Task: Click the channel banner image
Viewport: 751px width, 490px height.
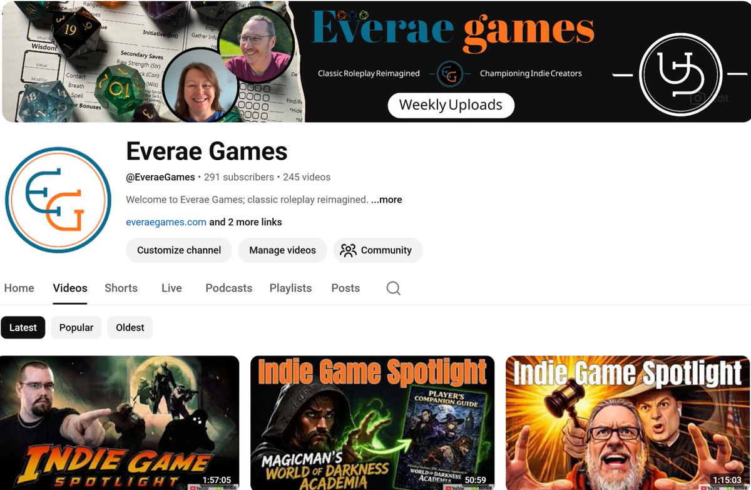Action: click(376, 61)
